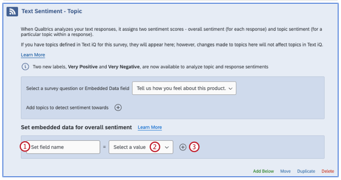Click chevron arrow on survey question dropdown
The height and width of the screenshot is (180, 341).
point(230,88)
